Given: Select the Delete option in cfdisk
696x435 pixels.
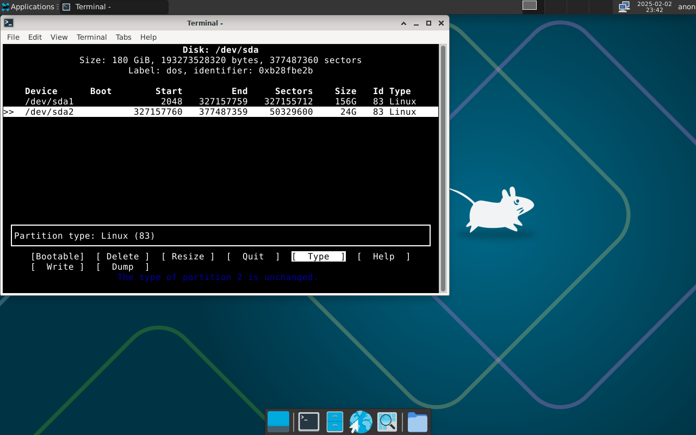Looking at the screenshot, I should 123,257.
